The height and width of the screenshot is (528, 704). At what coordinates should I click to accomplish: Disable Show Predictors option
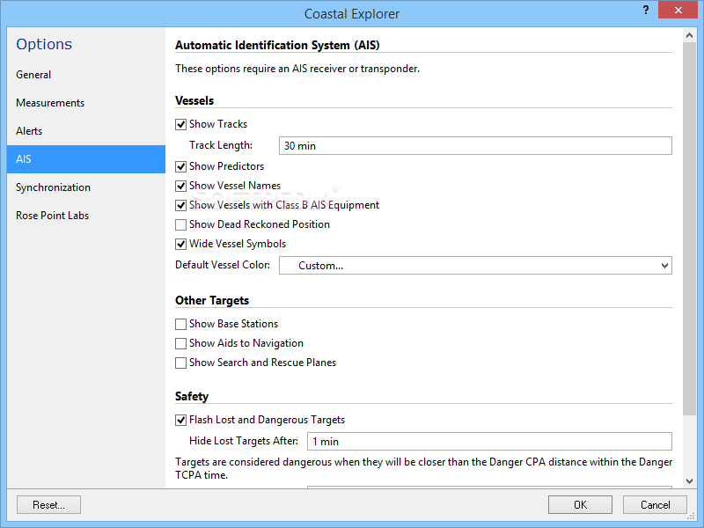tap(181, 166)
